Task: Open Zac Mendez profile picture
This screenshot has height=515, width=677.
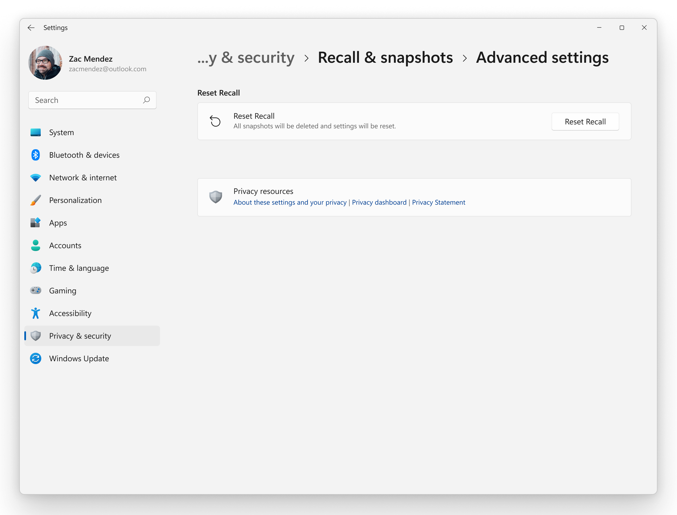Action: [46, 63]
